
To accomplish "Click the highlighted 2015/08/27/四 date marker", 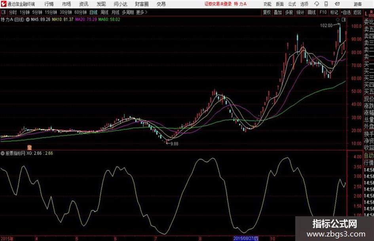I will [x=246, y=238].
